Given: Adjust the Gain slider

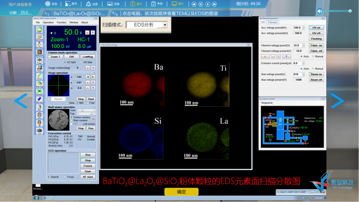Looking at the screenshot, I should tap(86, 110).
